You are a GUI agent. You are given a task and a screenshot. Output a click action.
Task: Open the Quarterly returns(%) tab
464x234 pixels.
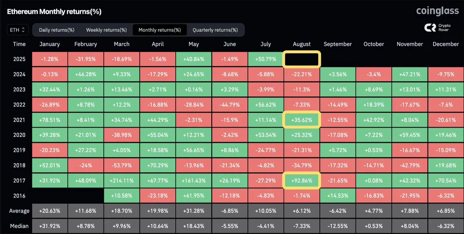click(215, 30)
